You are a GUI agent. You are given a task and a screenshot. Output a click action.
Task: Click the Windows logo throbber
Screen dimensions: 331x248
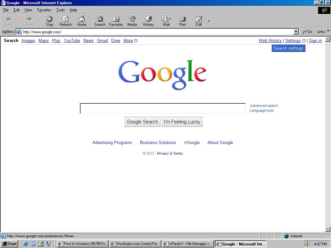click(324, 10)
